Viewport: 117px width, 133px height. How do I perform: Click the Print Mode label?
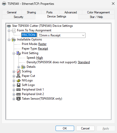click(30, 44)
